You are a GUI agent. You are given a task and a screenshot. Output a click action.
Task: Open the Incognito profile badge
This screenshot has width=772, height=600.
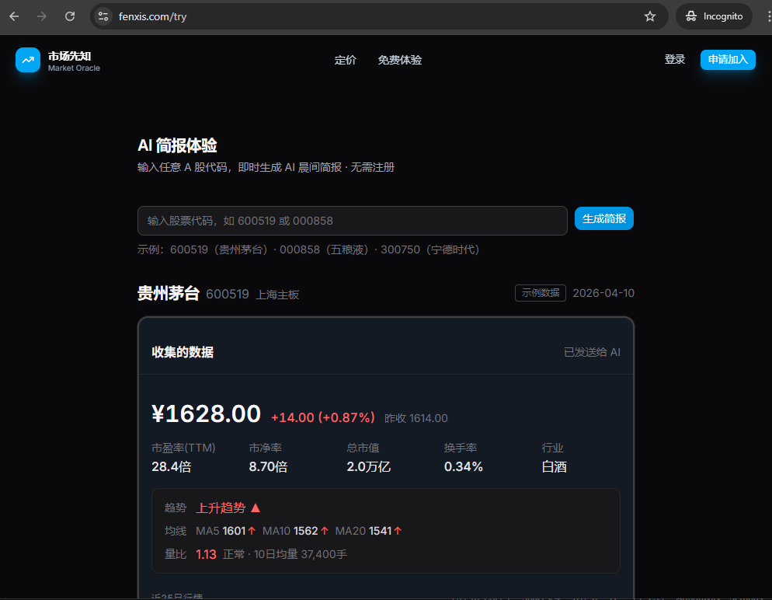tap(713, 16)
